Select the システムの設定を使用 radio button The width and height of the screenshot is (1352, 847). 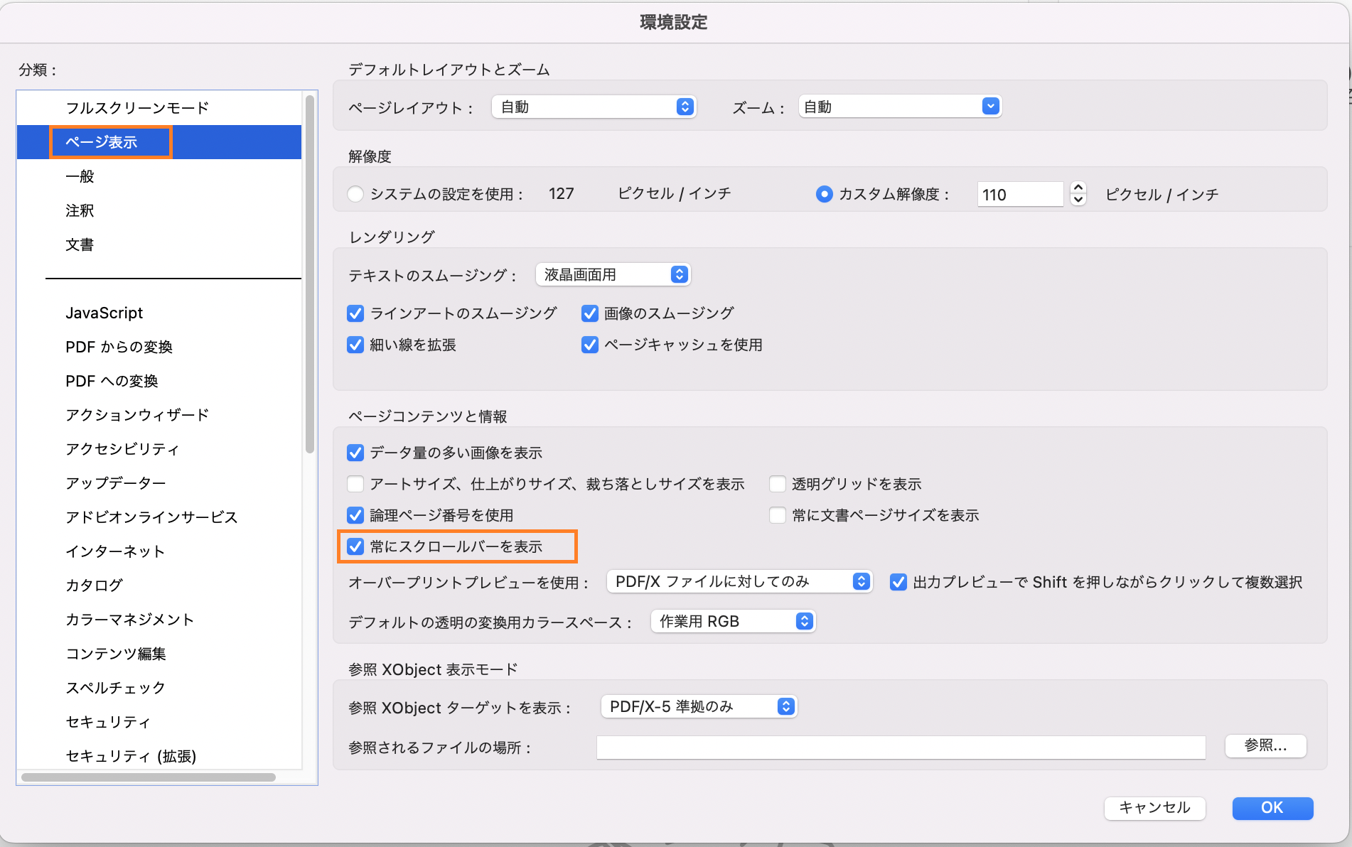click(x=355, y=193)
